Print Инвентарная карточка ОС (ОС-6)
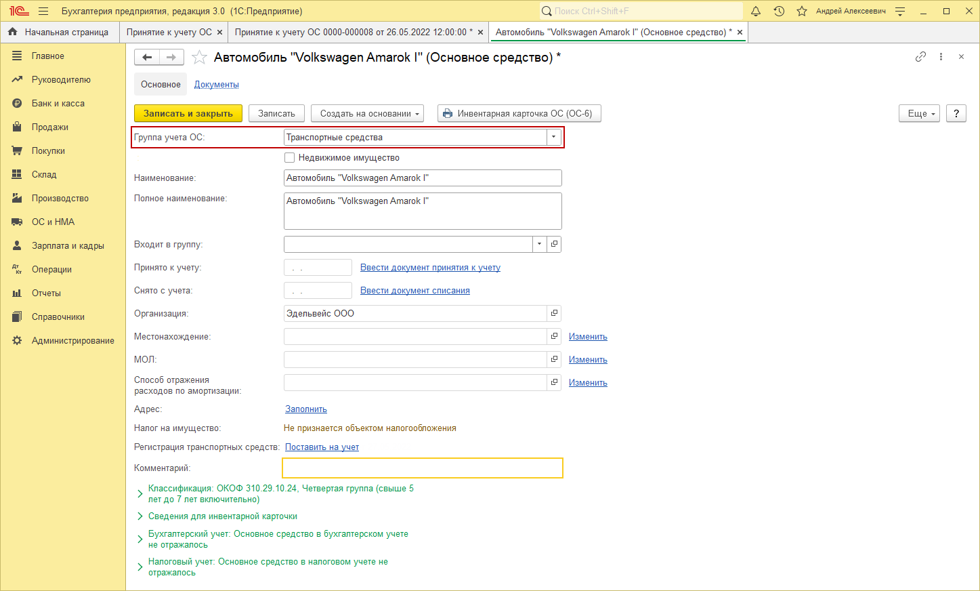The height and width of the screenshot is (591, 980). click(519, 113)
